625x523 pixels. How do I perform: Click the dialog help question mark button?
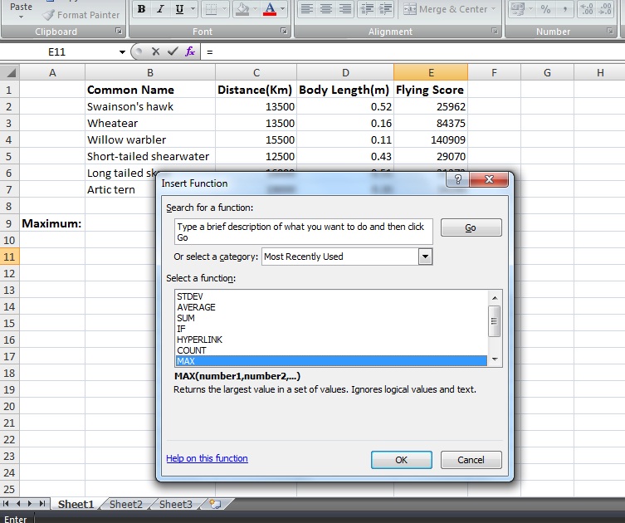[x=457, y=179]
